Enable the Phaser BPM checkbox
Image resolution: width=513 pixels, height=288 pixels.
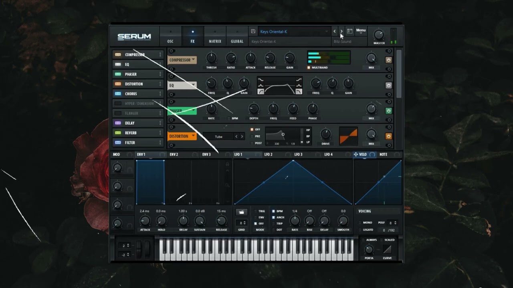[x=229, y=118]
